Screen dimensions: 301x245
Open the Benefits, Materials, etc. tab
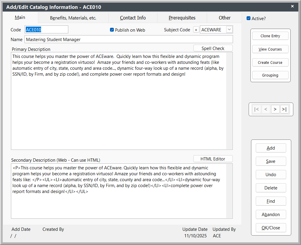click(73, 18)
